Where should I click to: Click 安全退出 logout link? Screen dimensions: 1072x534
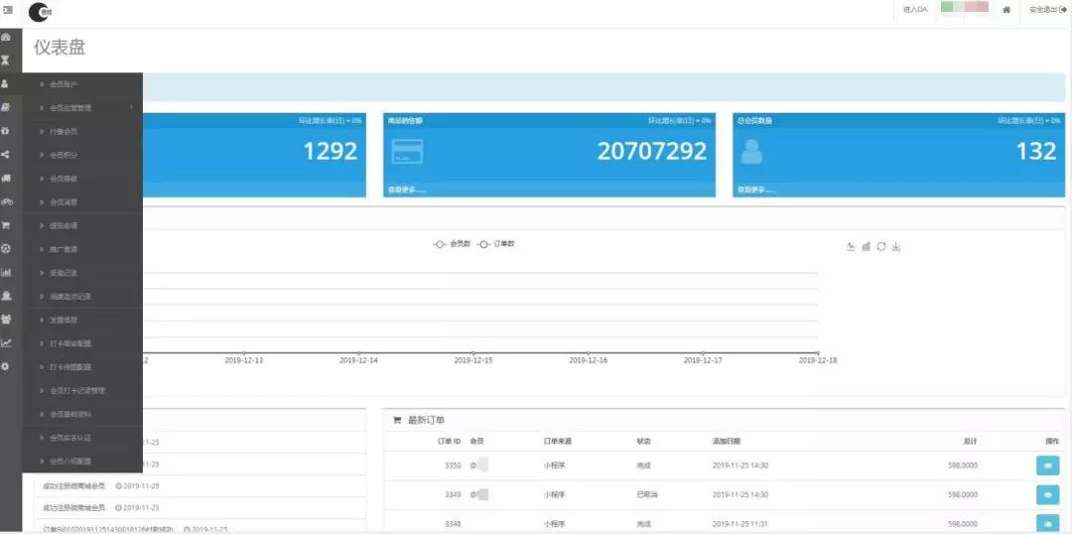(x=1047, y=10)
